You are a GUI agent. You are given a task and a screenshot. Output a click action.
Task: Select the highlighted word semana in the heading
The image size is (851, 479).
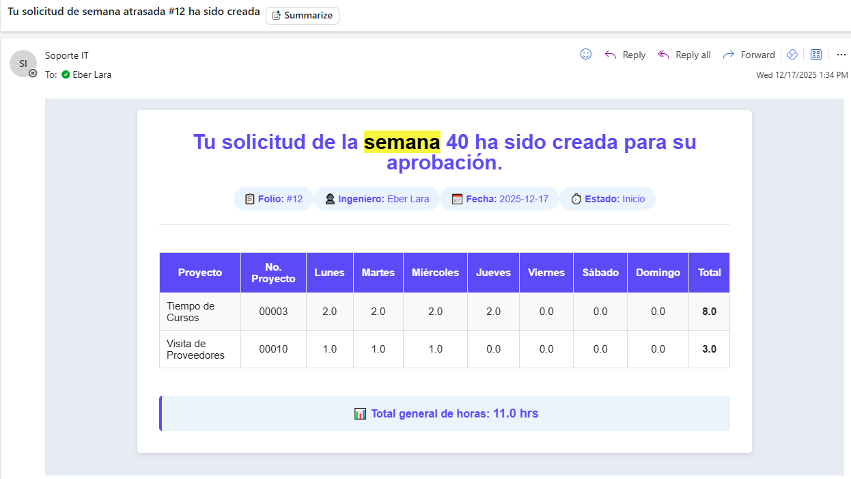(x=402, y=141)
